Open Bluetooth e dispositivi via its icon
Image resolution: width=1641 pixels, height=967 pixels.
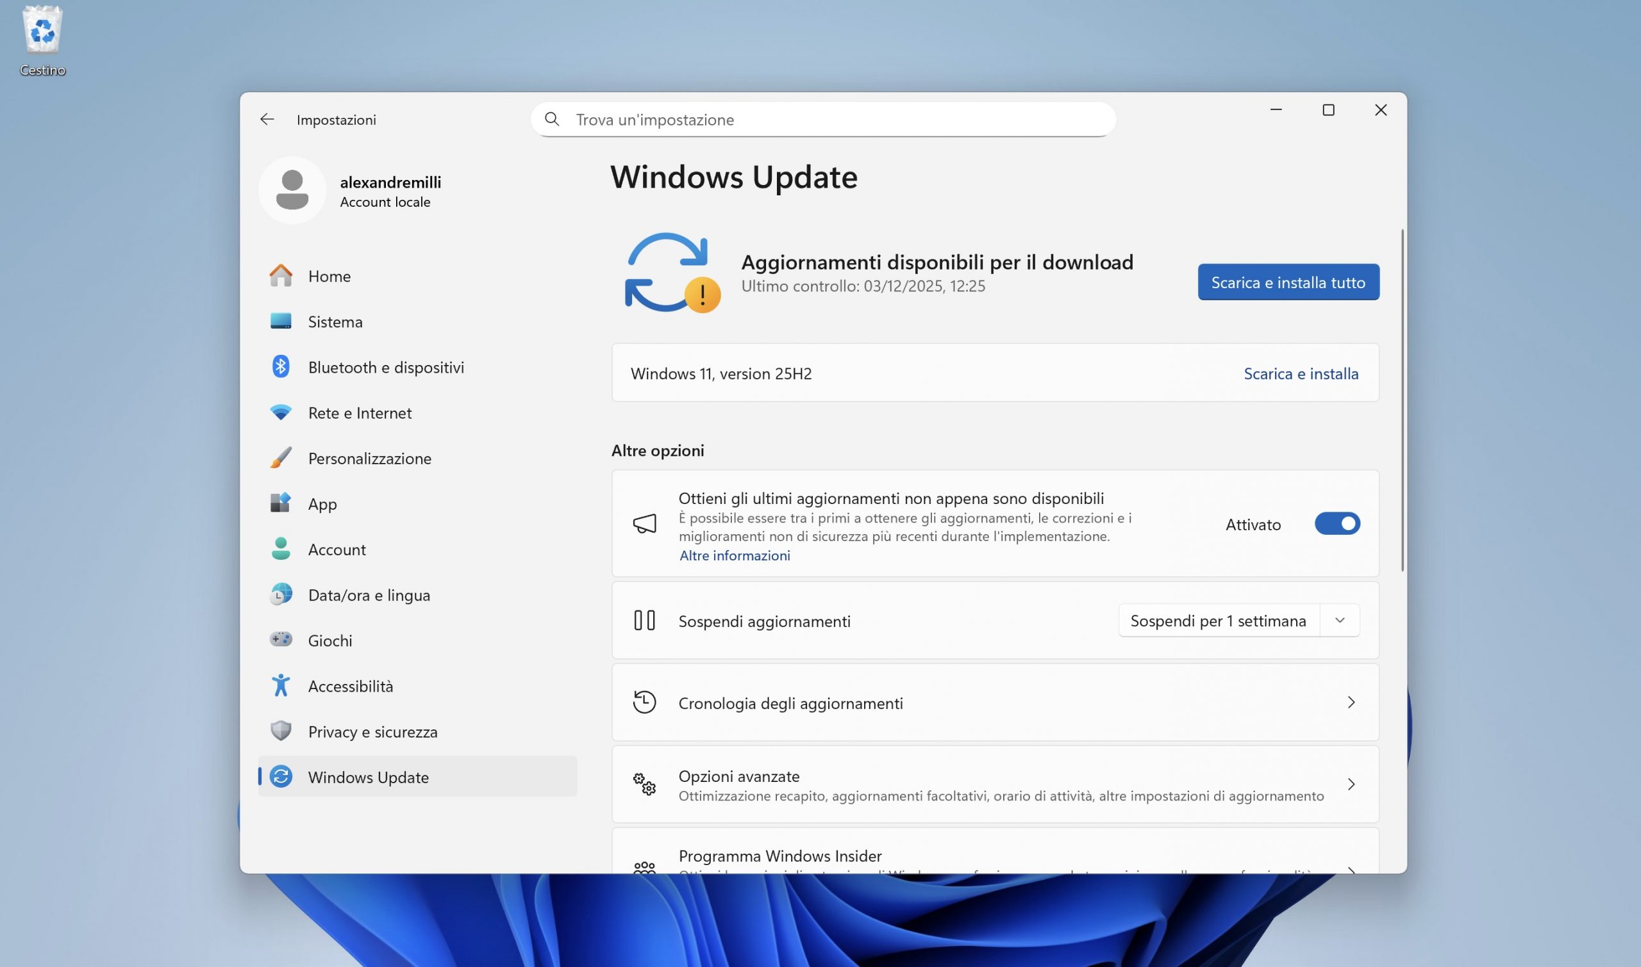[281, 367]
